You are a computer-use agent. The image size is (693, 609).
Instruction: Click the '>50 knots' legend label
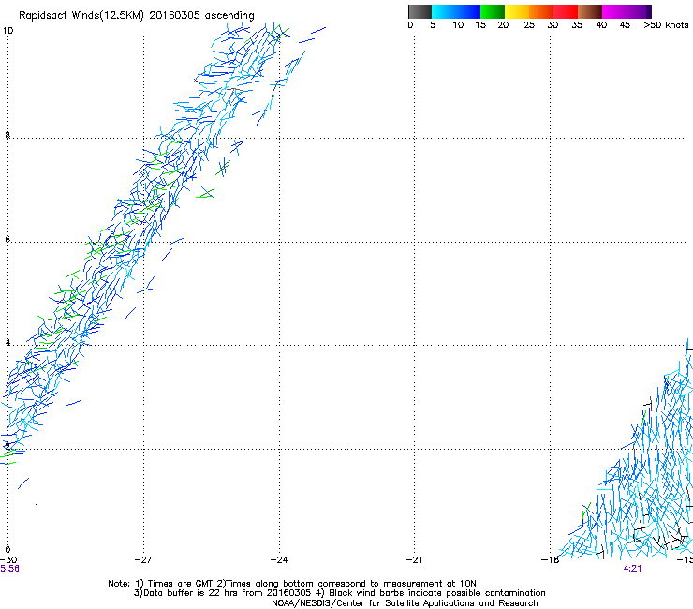pos(666,25)
